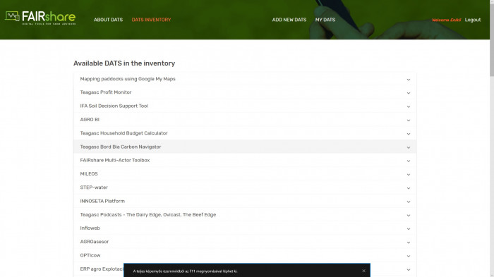Click chevron icon on INNOSETA Platform row
The width and height of the screenshot is (494, 277).
pyautogui.click(x=409, y=202)
